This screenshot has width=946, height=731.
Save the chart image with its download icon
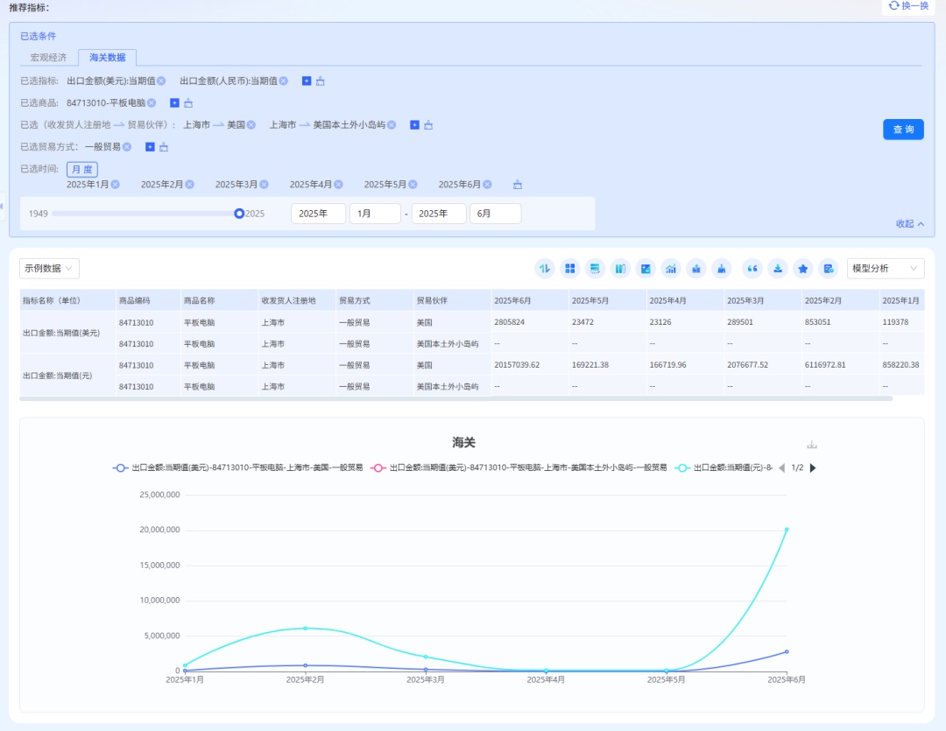[x=812, y=445]
